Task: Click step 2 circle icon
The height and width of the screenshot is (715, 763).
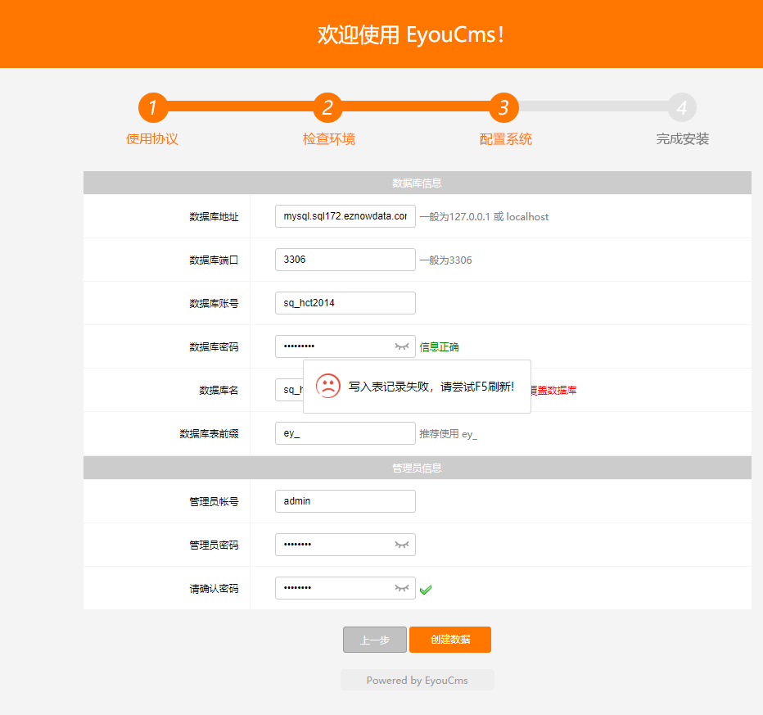Action: click(328, 107)
